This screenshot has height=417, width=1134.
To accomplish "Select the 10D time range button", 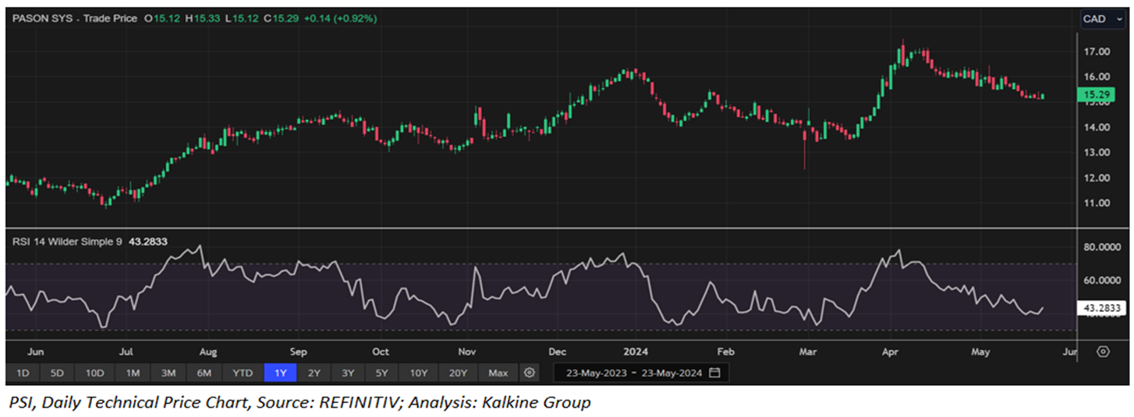I will coord(94,373).
